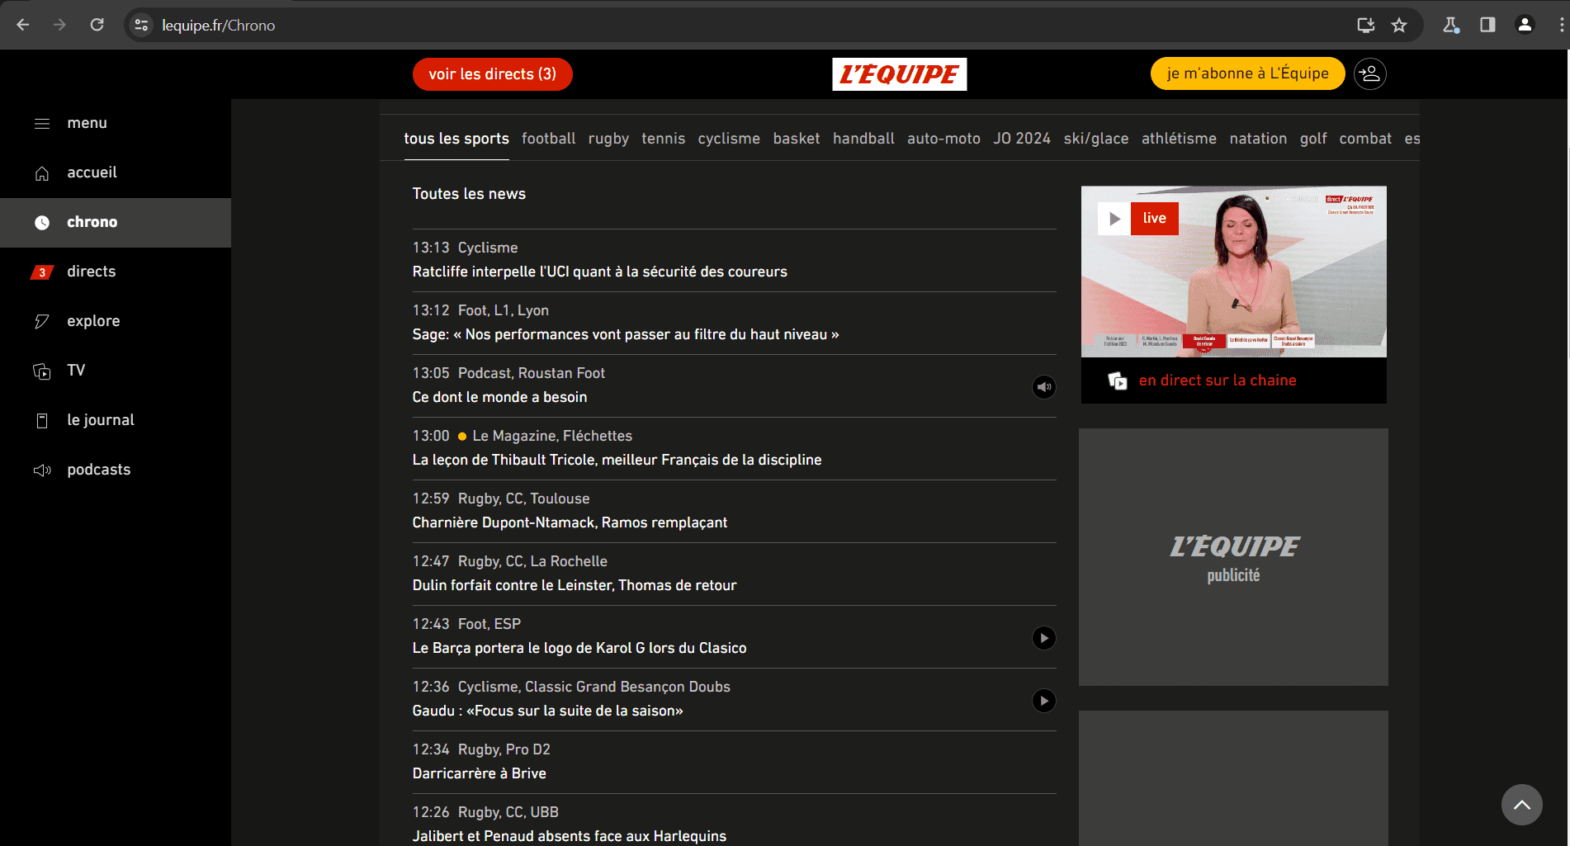Go to accueil home icon

[x=42, y=173]
